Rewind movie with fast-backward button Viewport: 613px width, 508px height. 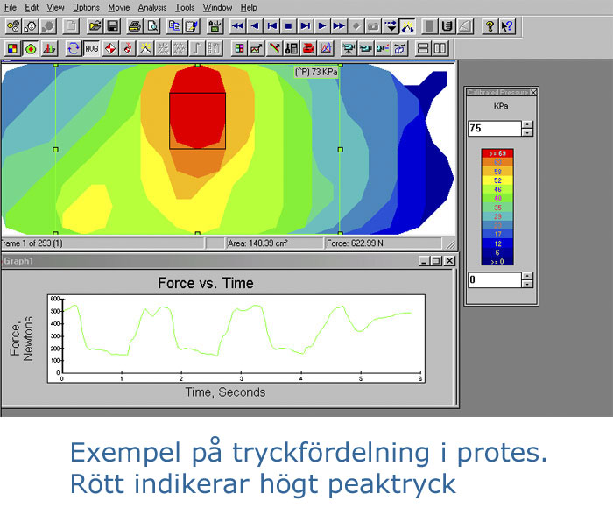237,26
